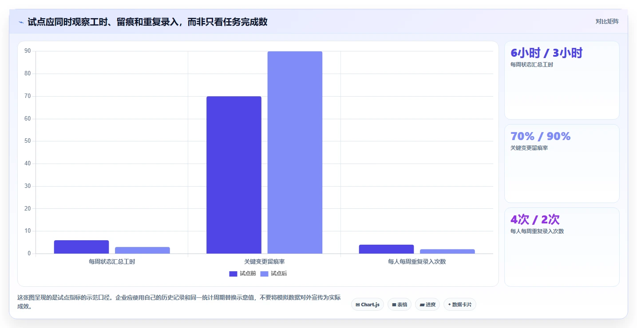Select the 表格 pill tag

(400, 305)
